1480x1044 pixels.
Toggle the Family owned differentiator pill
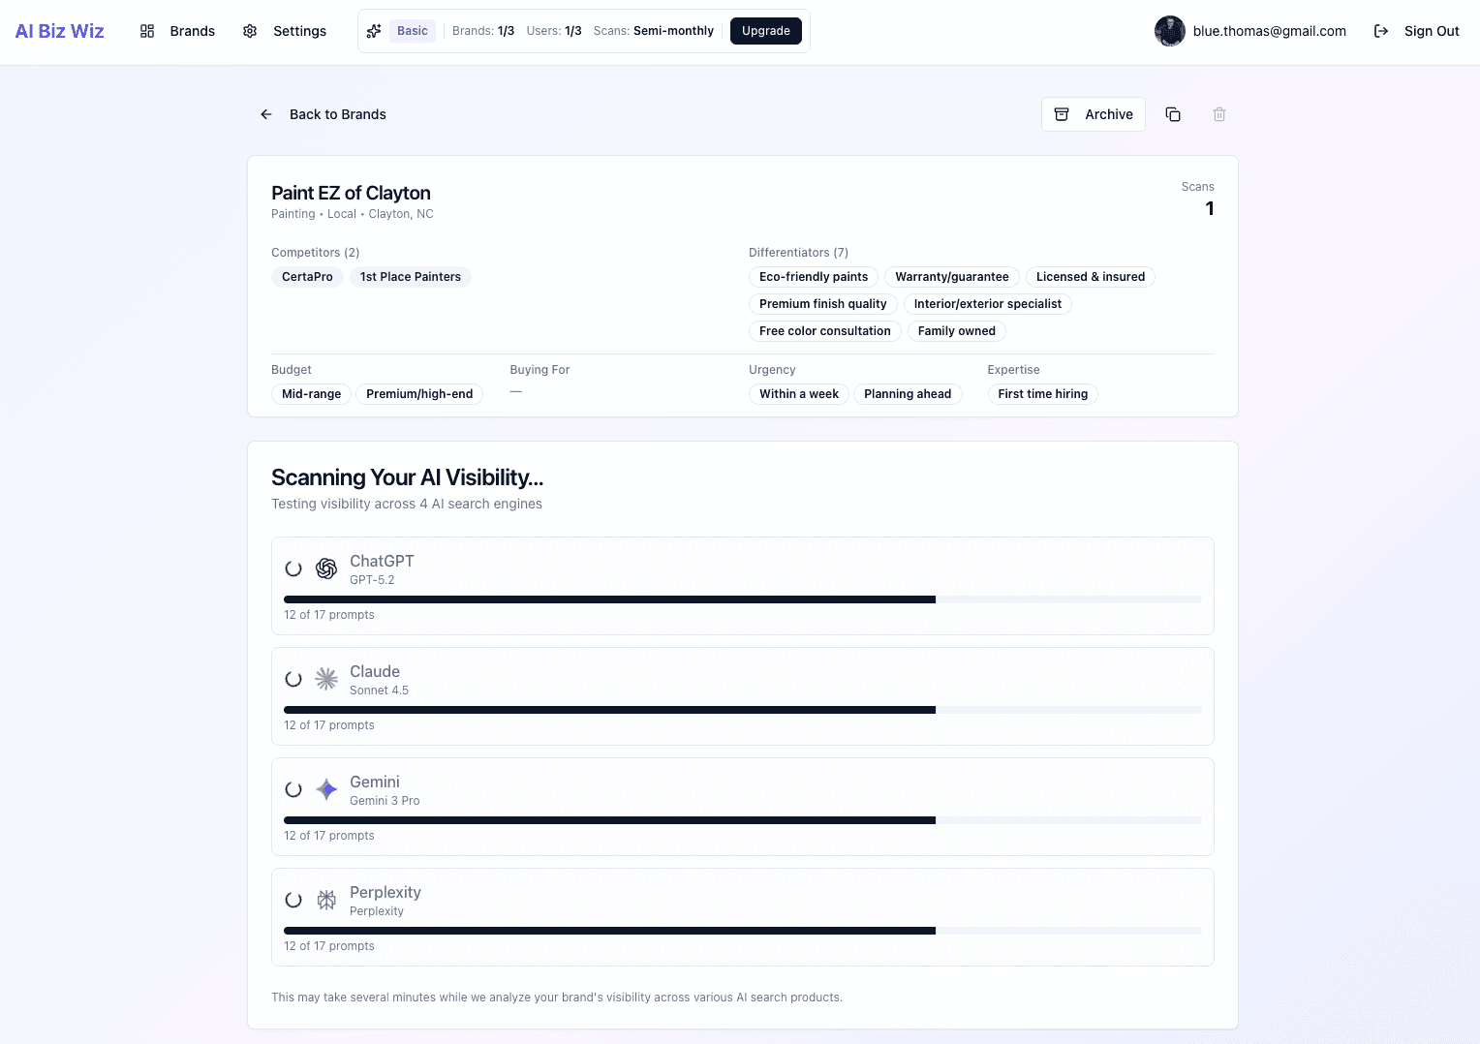coord(956,330)
